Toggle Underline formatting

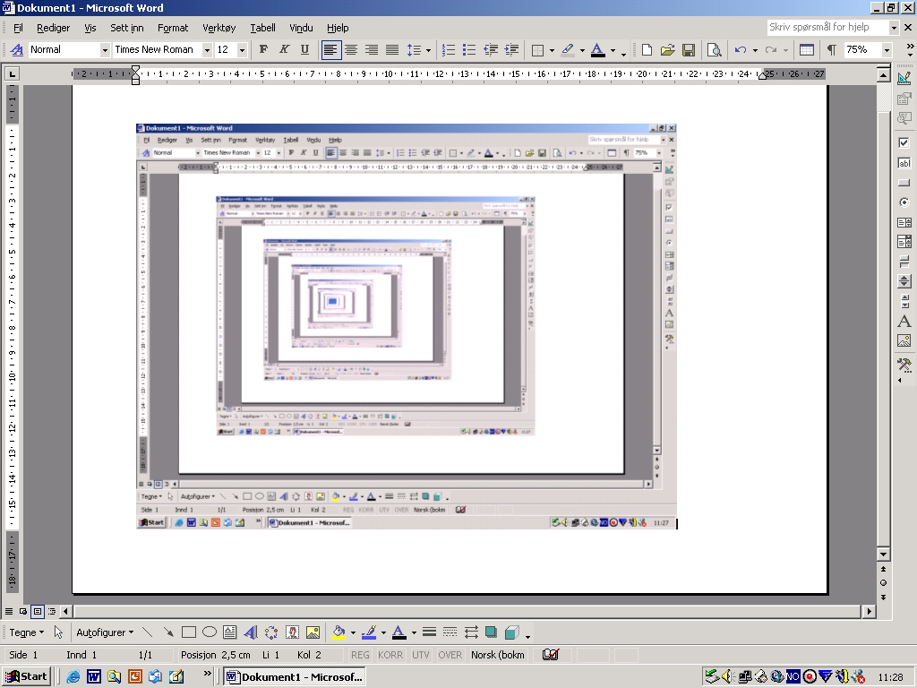304,50
